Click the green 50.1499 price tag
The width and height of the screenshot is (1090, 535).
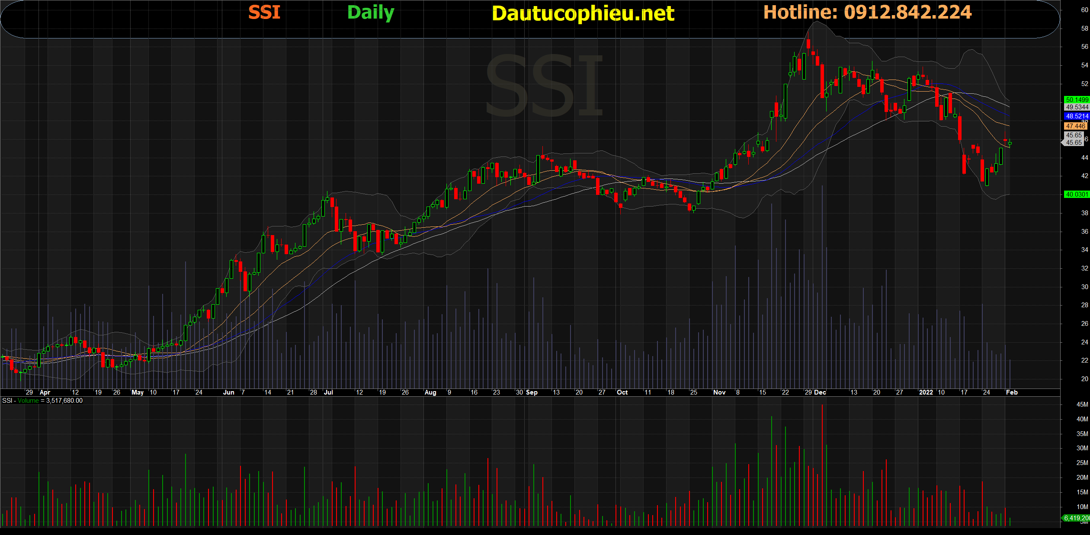[1077, 100]
